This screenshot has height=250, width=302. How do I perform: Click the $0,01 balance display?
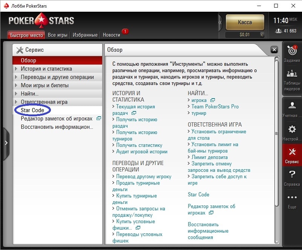(244, 35)
